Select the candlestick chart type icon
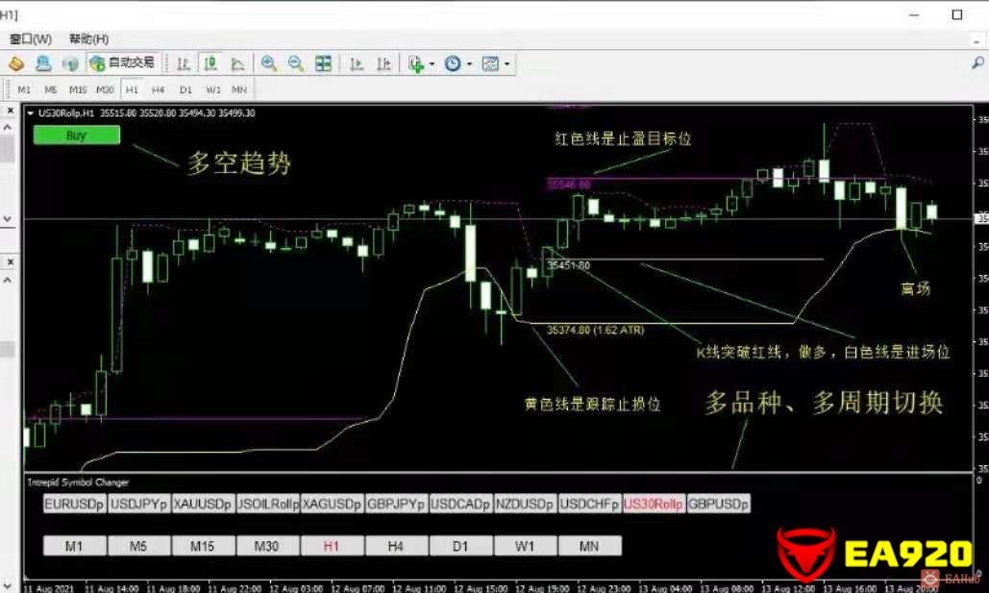Screen dimensions: 989x593 pos(210,63)
